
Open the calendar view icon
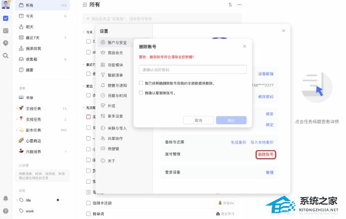6,31
